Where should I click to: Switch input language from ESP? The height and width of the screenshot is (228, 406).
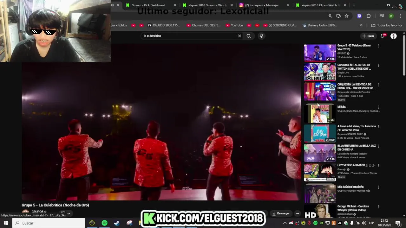pos(371,223)
